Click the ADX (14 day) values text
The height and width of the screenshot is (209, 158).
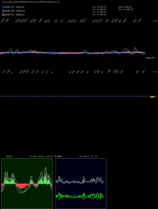coord(88,156)
